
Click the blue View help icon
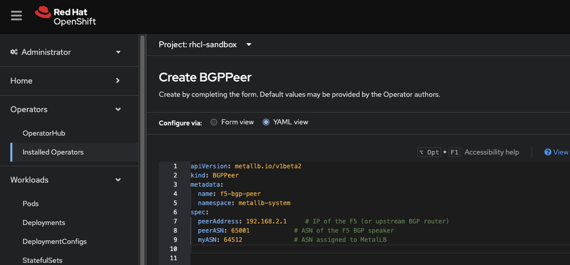click(548, 152)
